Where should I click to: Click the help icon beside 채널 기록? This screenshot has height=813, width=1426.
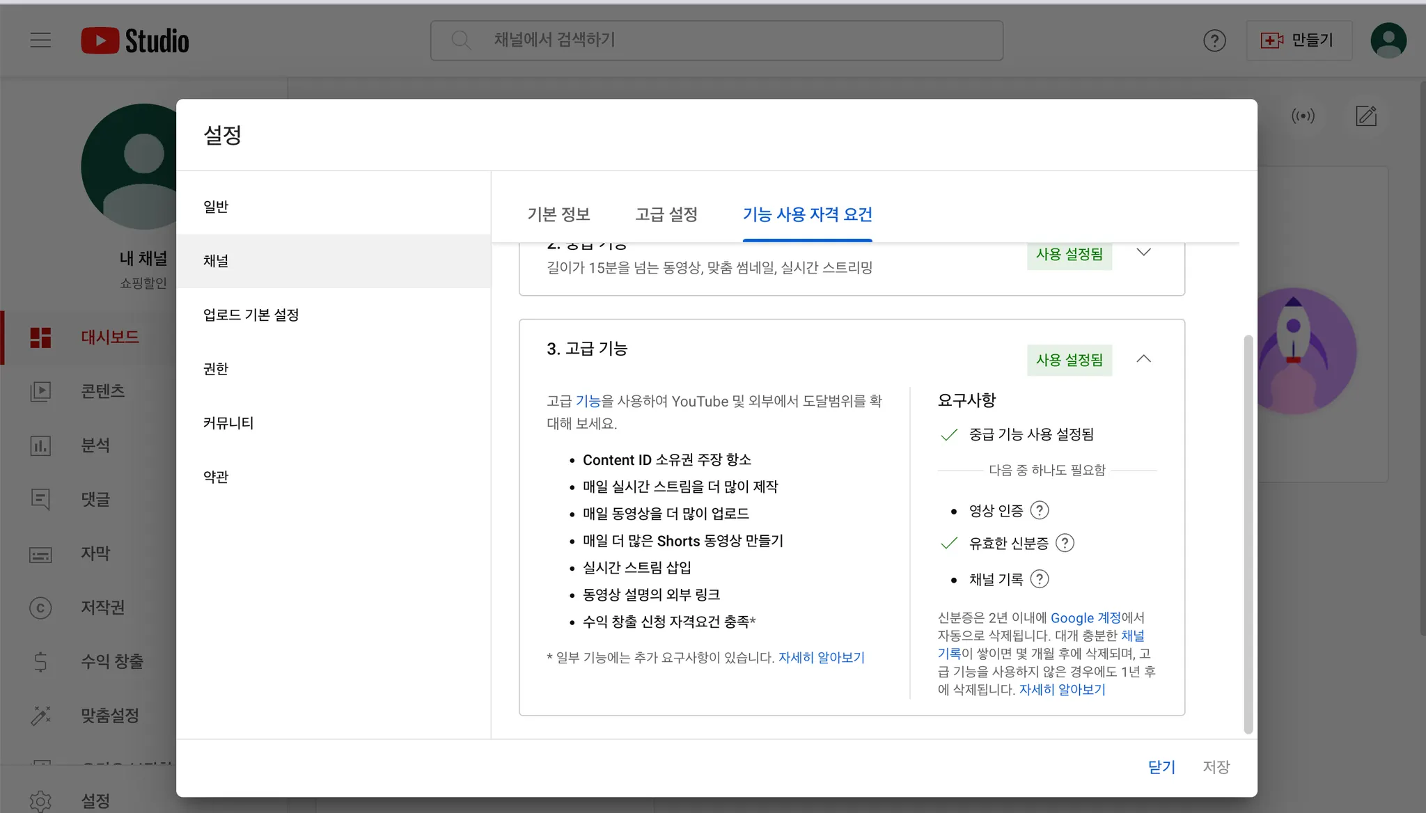coord(1039,579)
